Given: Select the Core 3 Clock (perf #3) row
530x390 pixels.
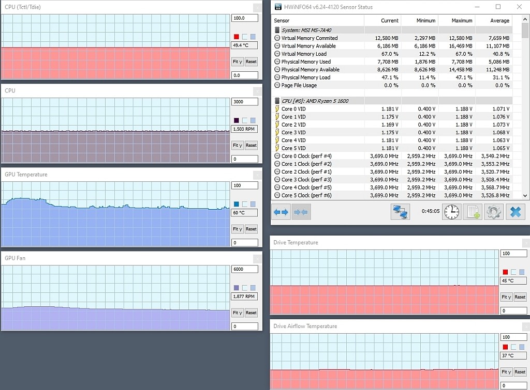Looking at the screenshot, I should (392, 179).
